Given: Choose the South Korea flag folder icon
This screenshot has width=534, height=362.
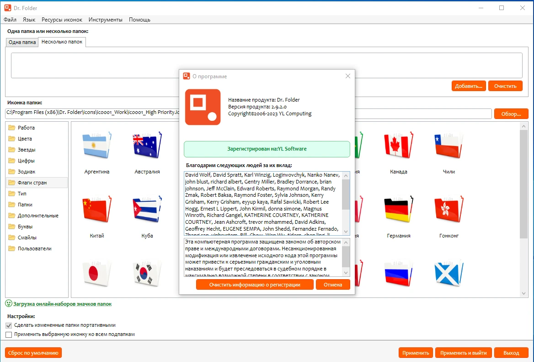Looking at the screenshot, I should pyautogui.click(x=147, y=273).
